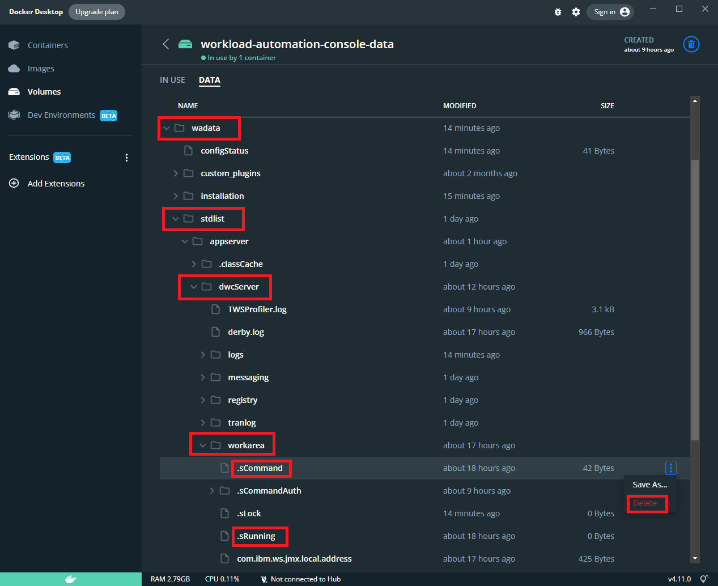Expand the logs folder

click(x=203, y=355)
